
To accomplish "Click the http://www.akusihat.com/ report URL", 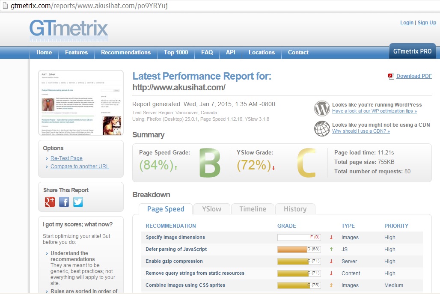I will 179,88.
